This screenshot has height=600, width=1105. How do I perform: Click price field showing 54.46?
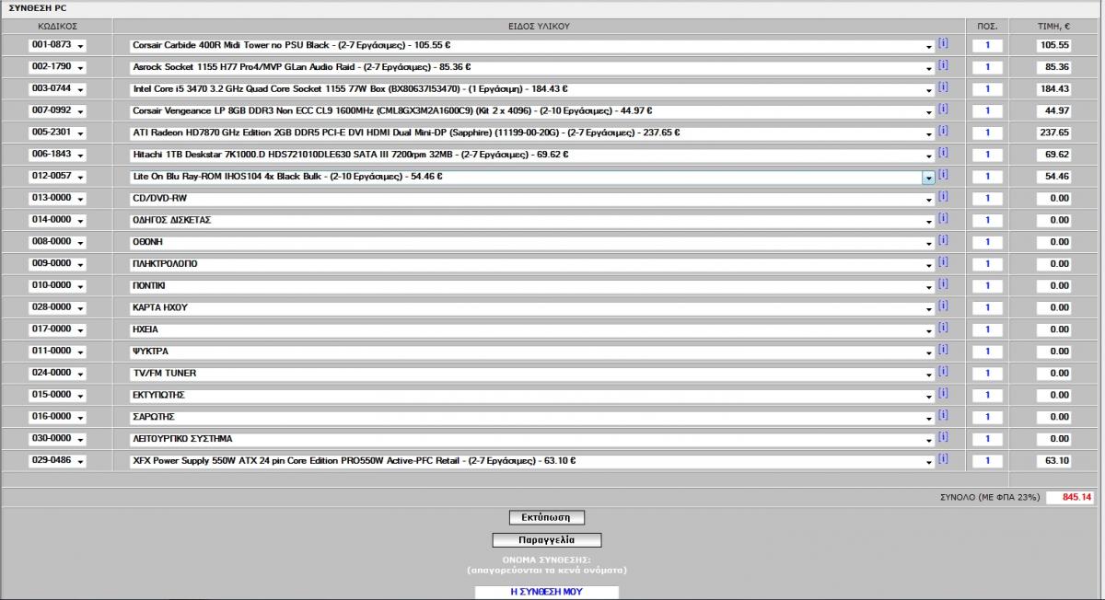pos(1053,177)
